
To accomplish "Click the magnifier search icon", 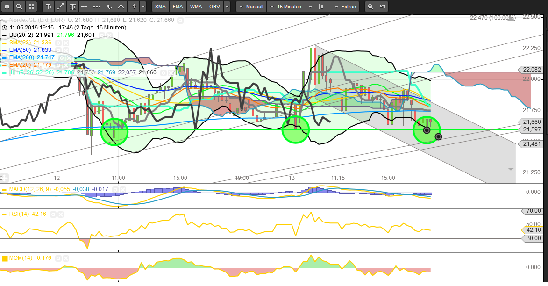I will [x=19, y=6].
